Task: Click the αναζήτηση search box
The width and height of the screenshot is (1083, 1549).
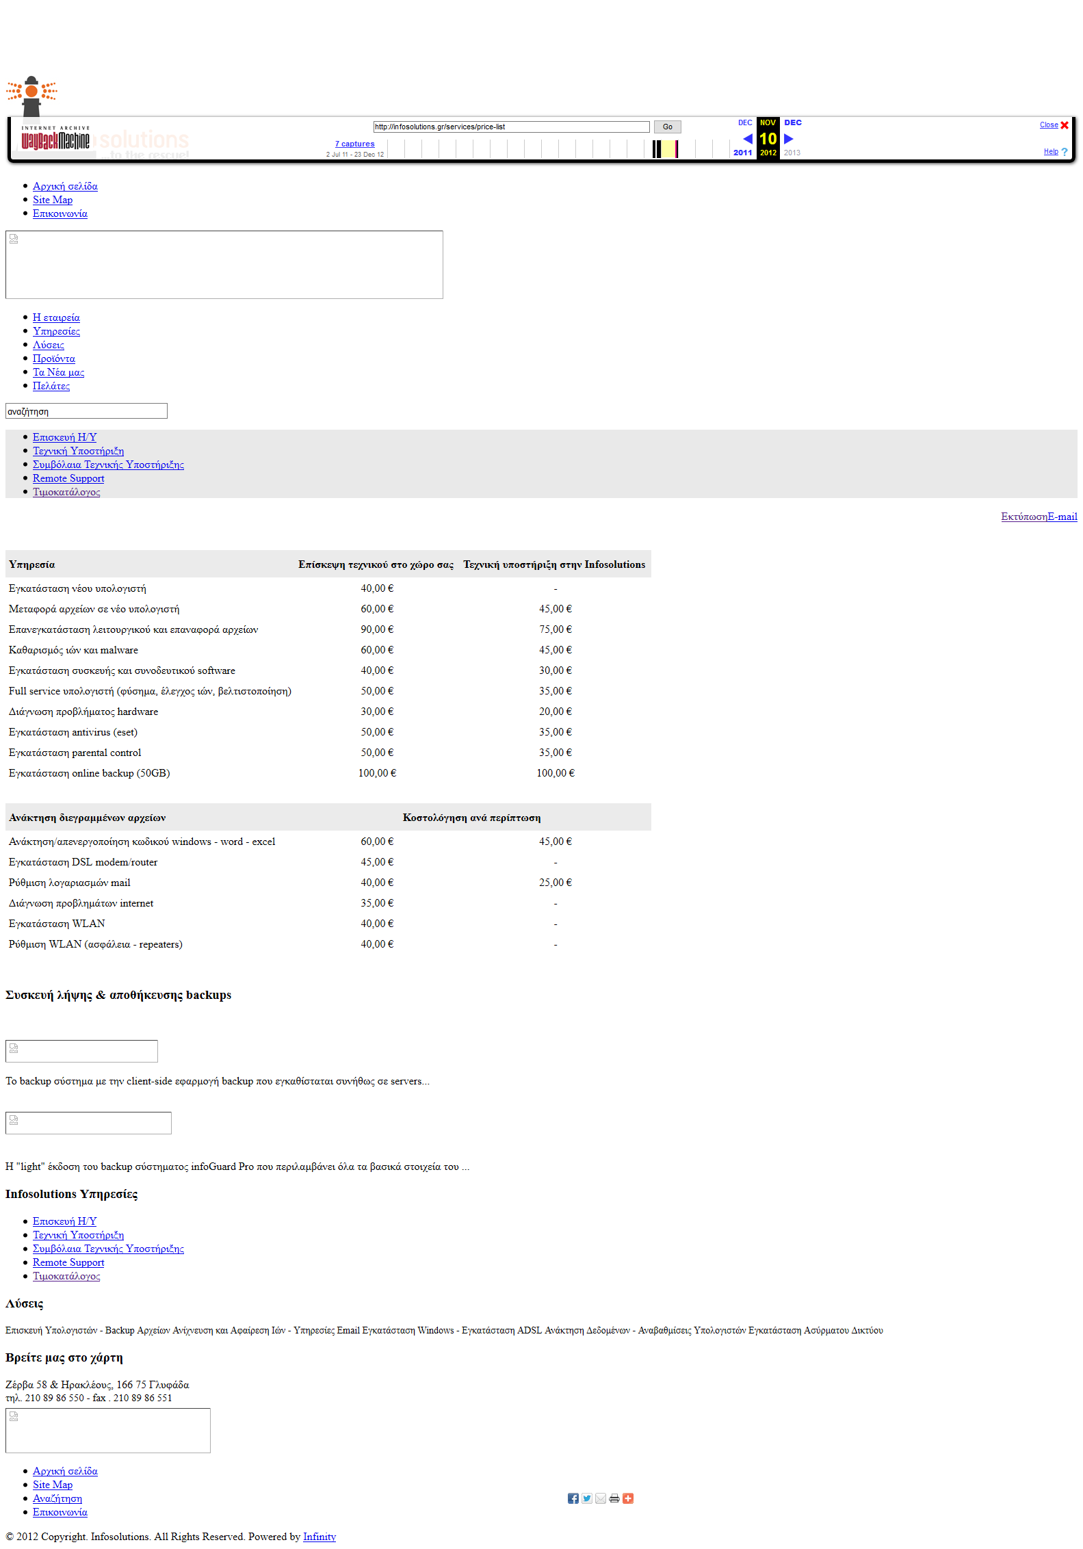Action: tap(86, 411)
